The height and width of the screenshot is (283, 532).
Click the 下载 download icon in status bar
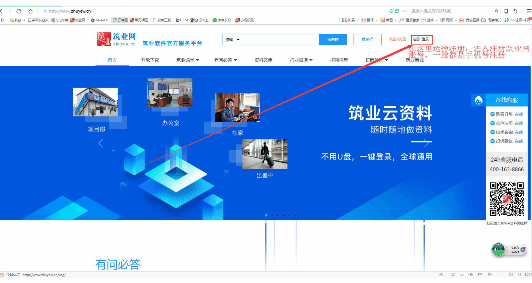pyautogui.click(x=467, y=275)
